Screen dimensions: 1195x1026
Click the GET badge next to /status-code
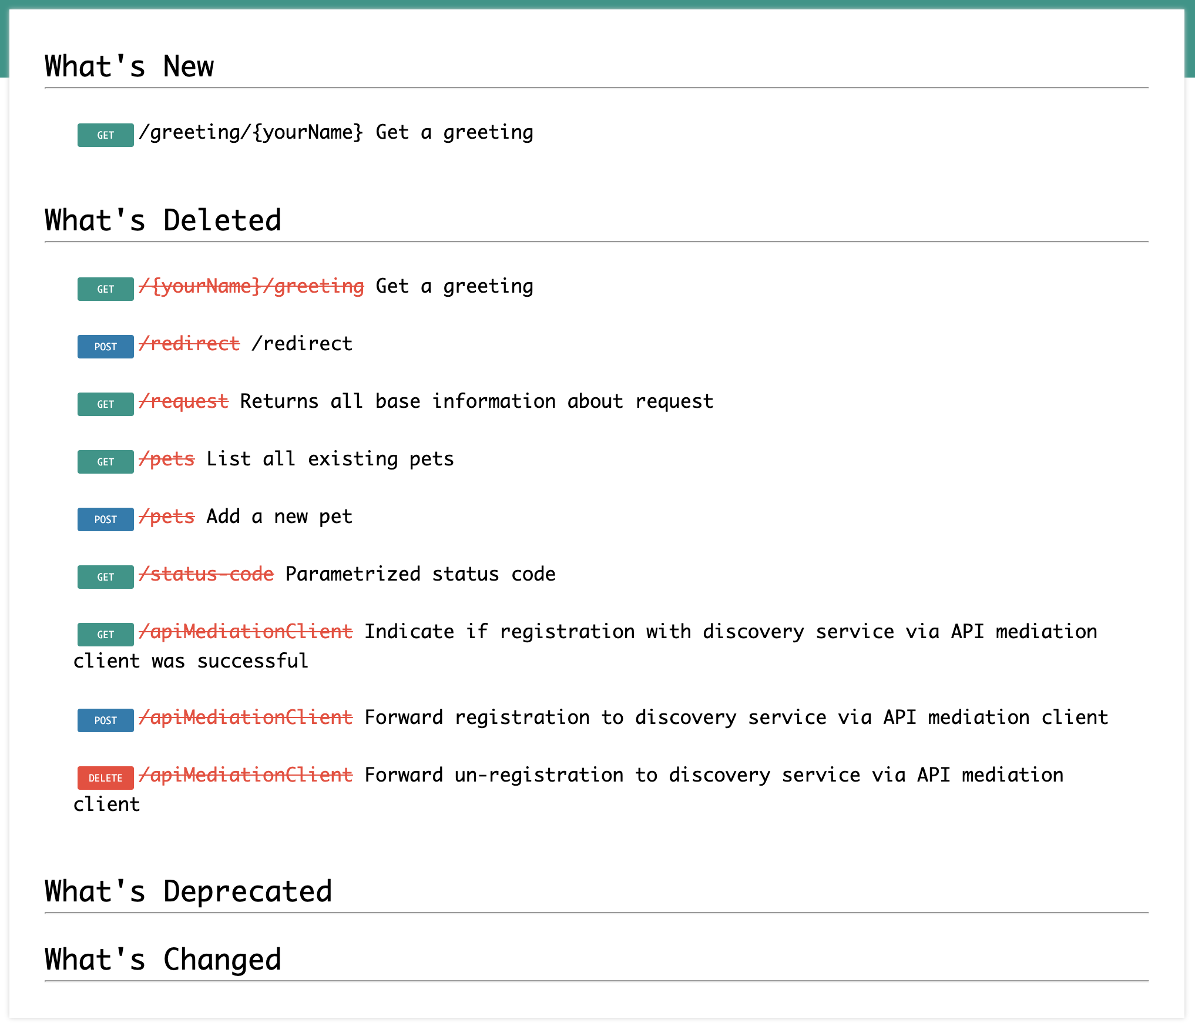pos(105,576)
